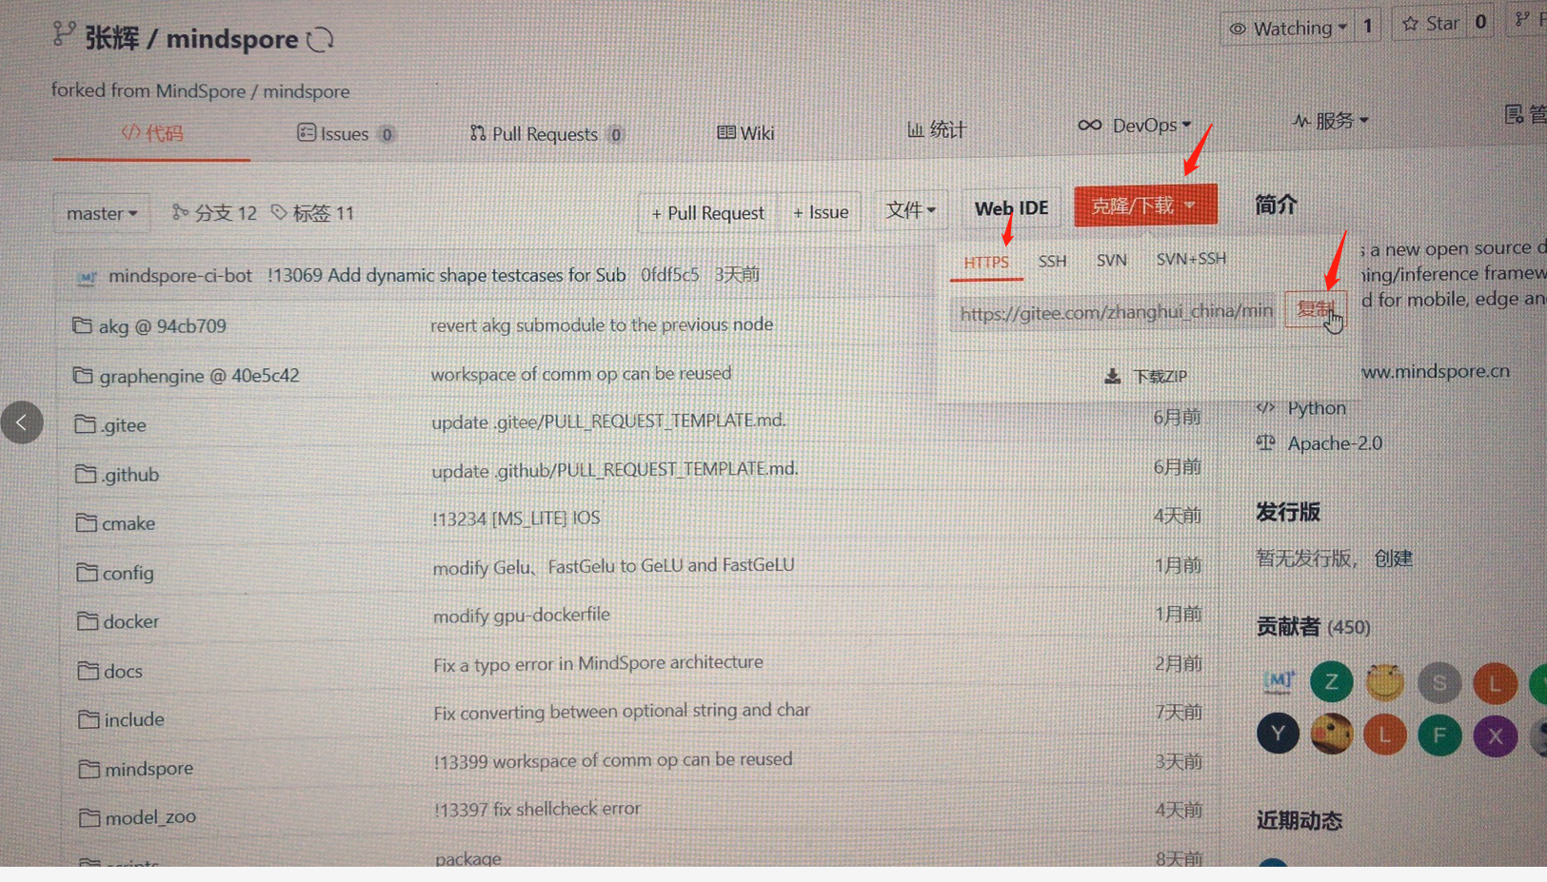Switch to the 代码 tab
This screenshot has width=1547, height=882.
(152, 133)
